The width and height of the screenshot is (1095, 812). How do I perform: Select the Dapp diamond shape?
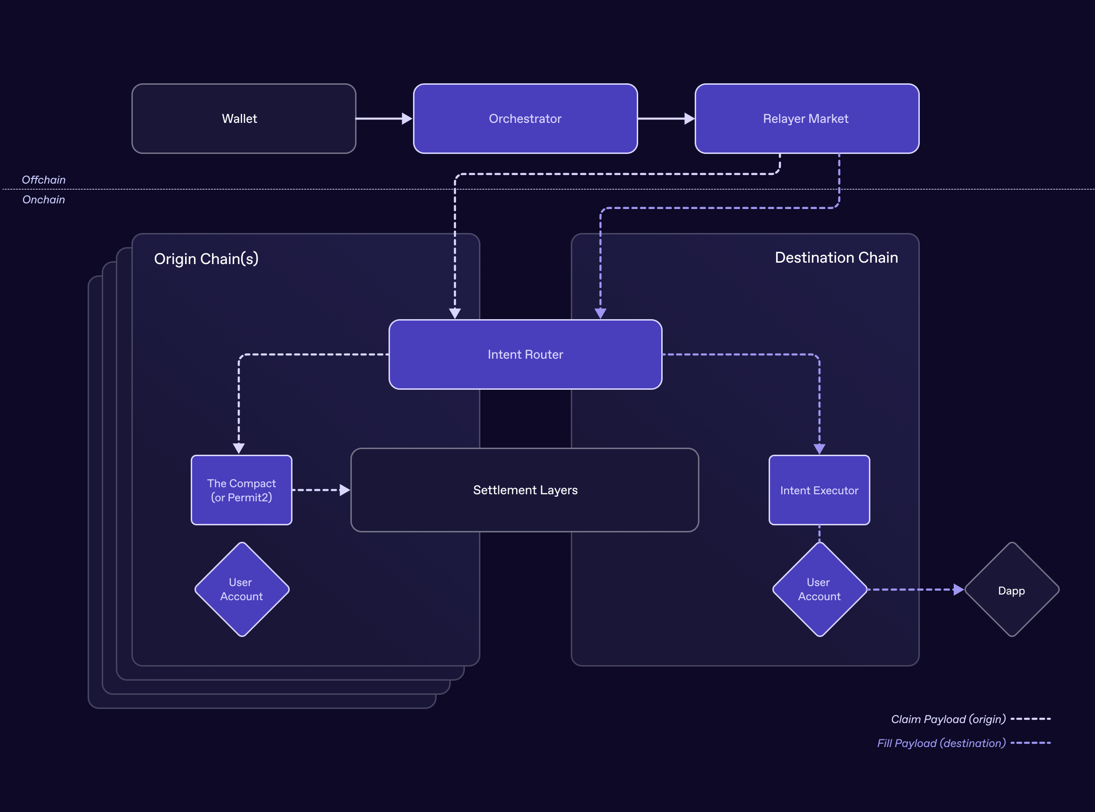click(x=1012, y=590)
